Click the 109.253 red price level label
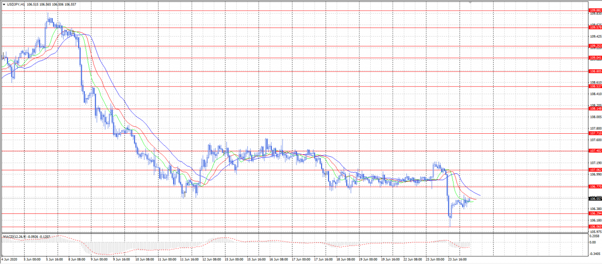Viewport: 602px width, 264px height. pos(595,46)
